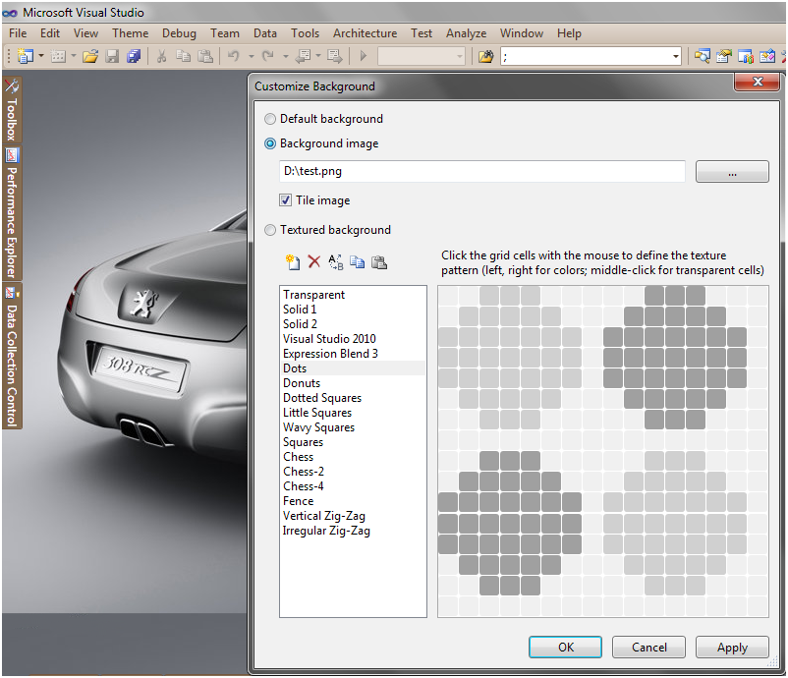Open the Undo history dropdown arrow

pos(251,56)
